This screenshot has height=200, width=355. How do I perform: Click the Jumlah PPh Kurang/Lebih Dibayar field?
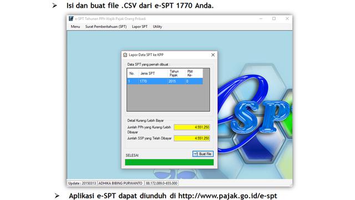click(x=192, y=127)
